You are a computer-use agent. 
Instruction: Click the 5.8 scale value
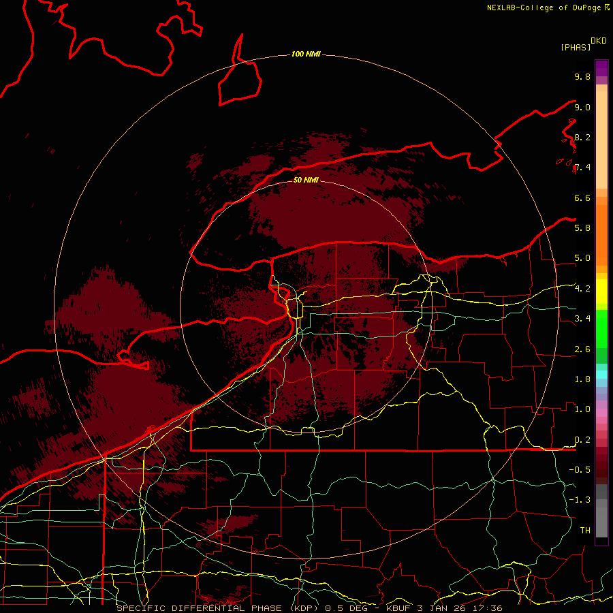pos(582,228)
